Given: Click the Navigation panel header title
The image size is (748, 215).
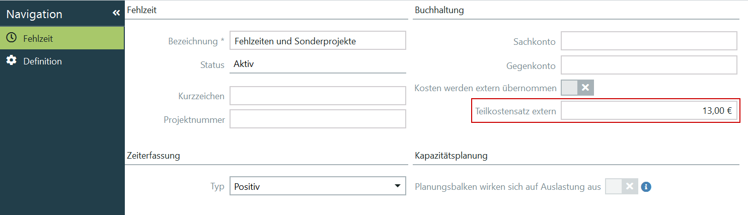Looking at the screenshot, I should tap(34, 14).
